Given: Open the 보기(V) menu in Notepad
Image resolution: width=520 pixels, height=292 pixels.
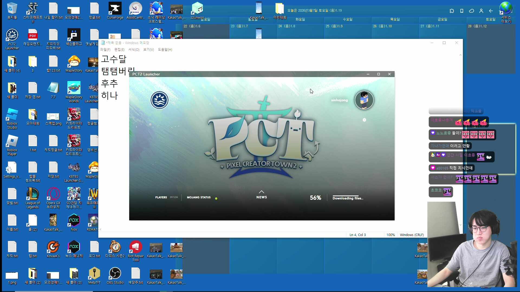Looking at the screenshot, I should (148, 50).
